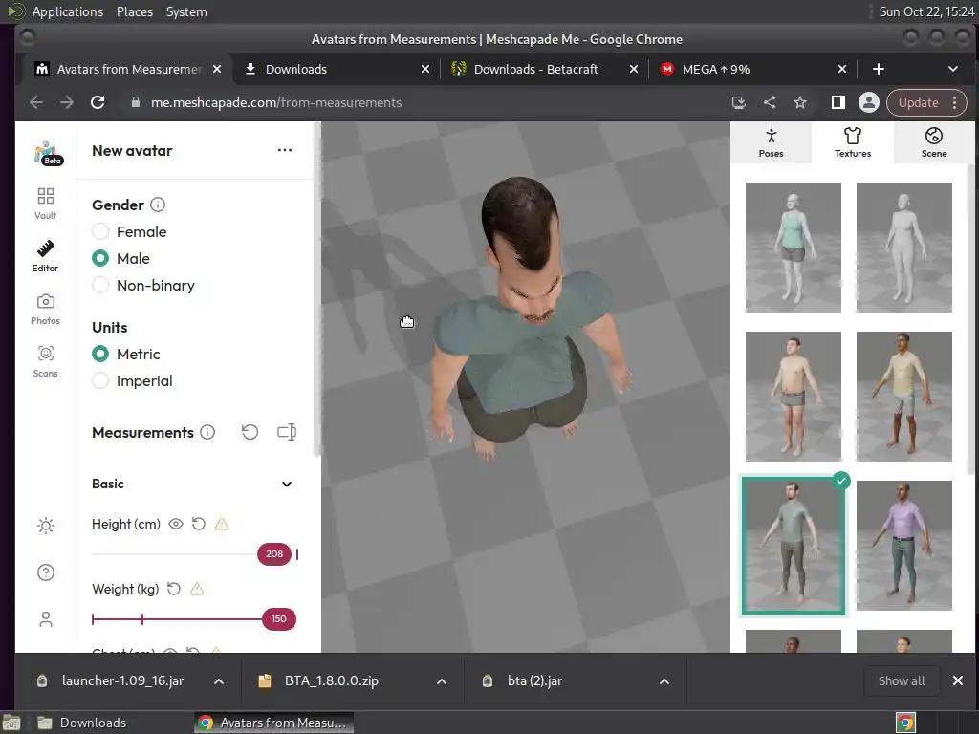The height and width of the screenshot is (734, 979).
Task: Click the Weight slider handle 150
Action: [278, 619]
